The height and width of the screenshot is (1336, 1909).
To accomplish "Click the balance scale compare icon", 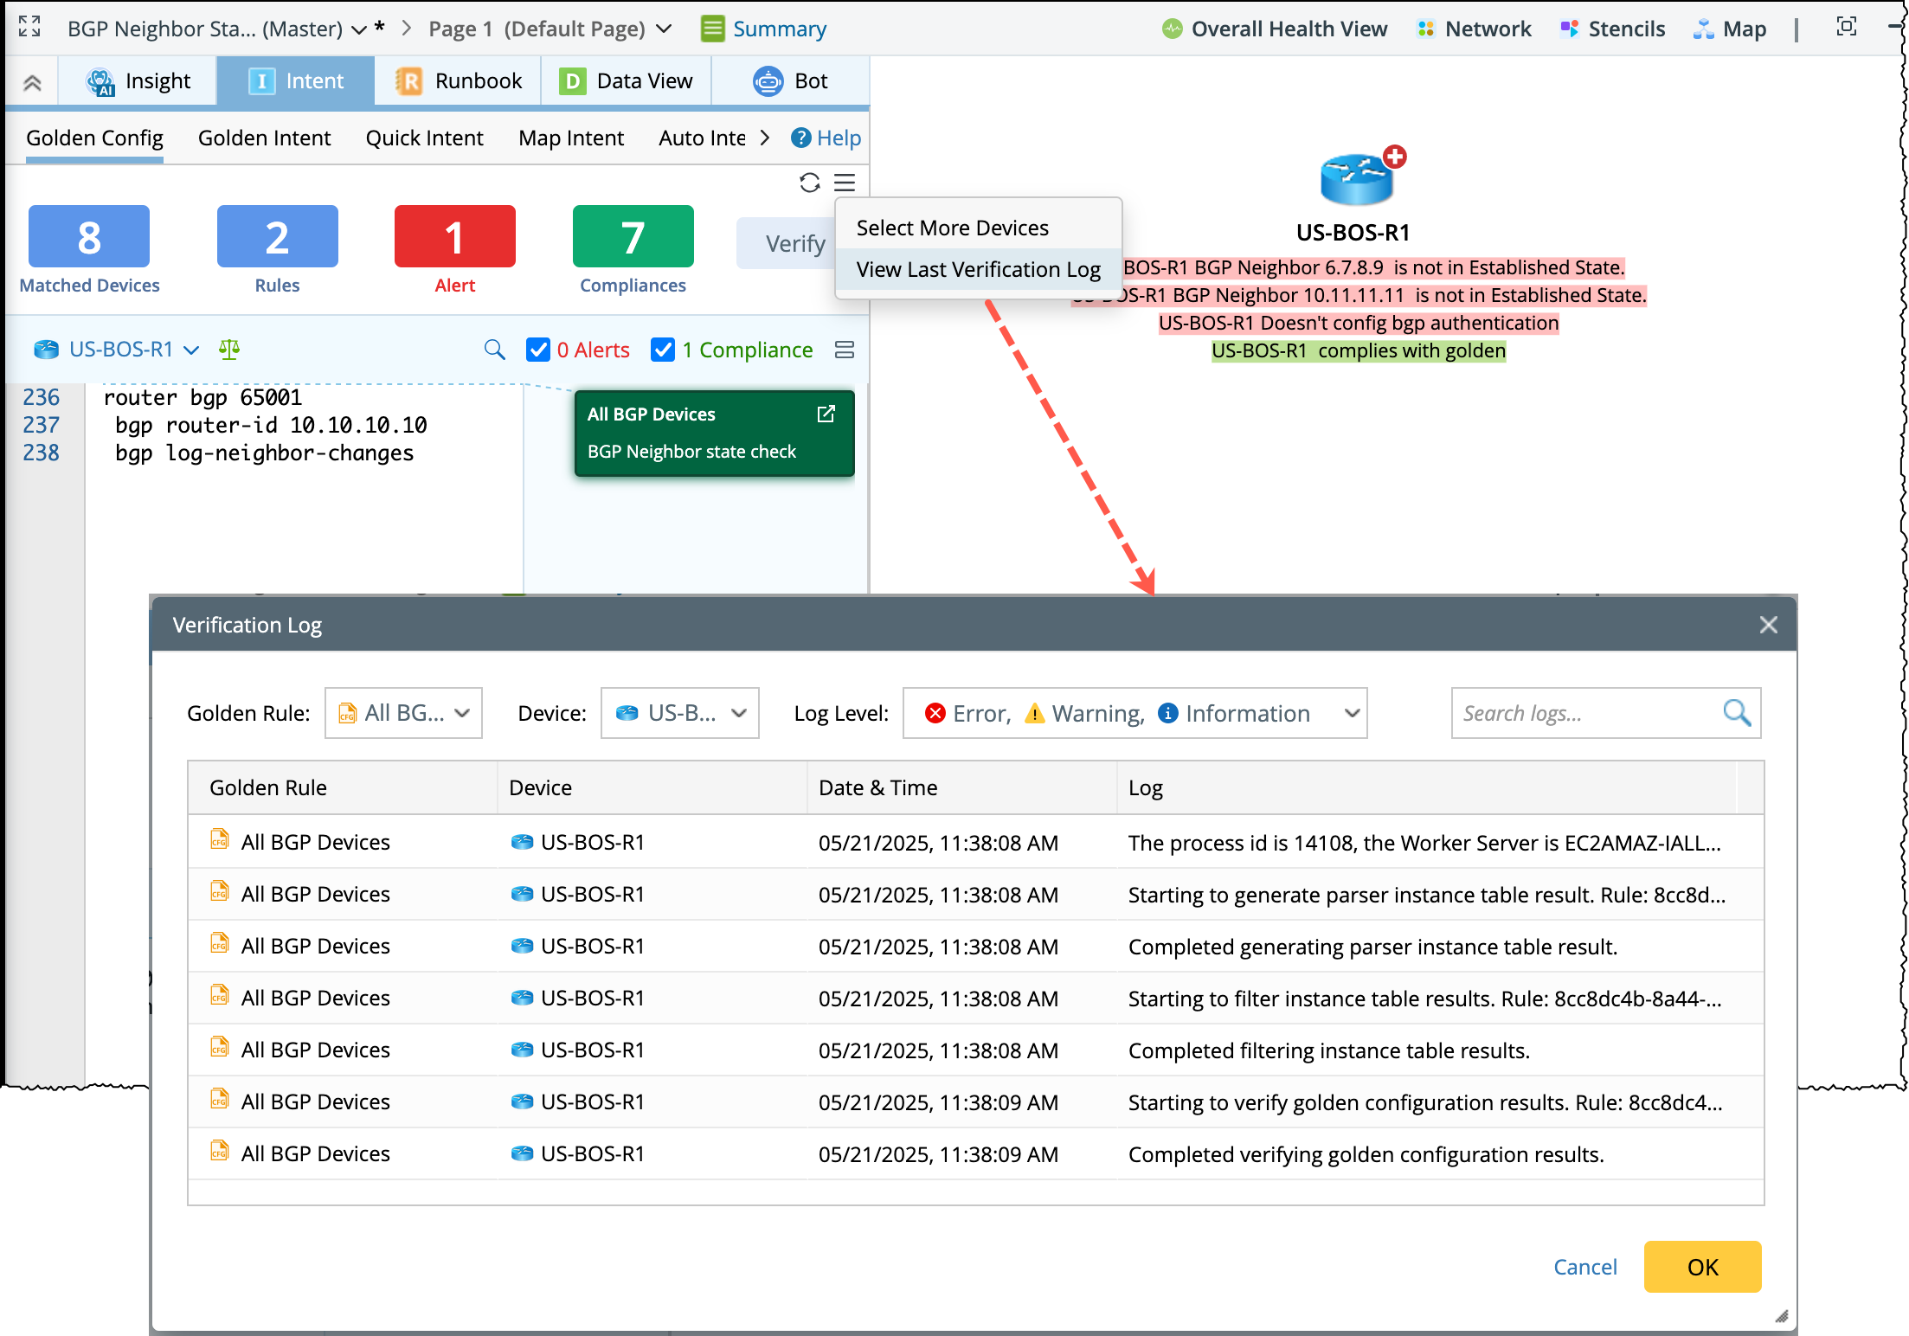I will click(229, 350).
